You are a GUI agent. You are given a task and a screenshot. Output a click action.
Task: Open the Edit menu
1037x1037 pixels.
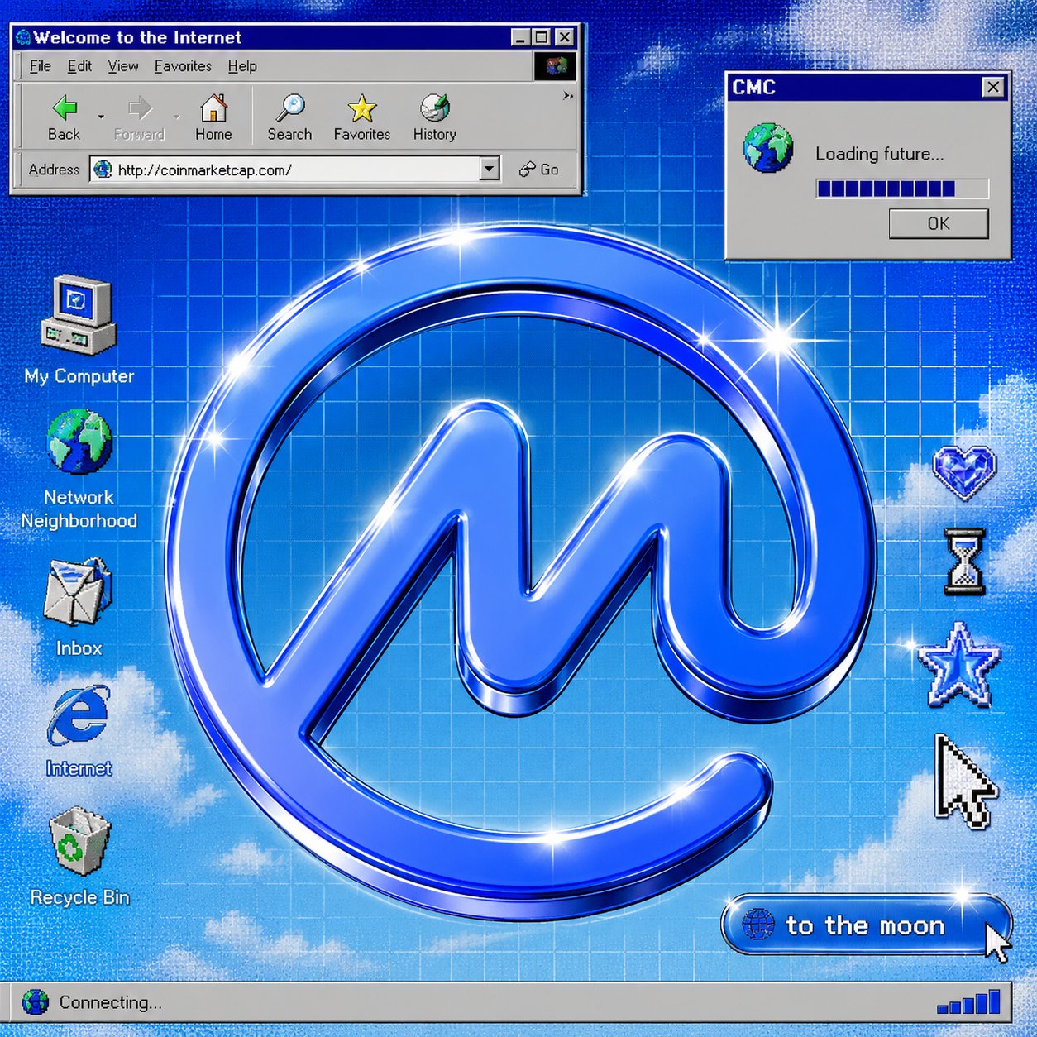pos(79,66)
